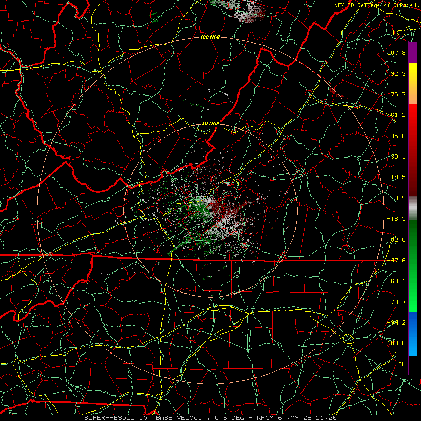The width and height of the screenshot is (421, 421).
Task: Select the -16.5 legend value
Action: click(396, 219)
